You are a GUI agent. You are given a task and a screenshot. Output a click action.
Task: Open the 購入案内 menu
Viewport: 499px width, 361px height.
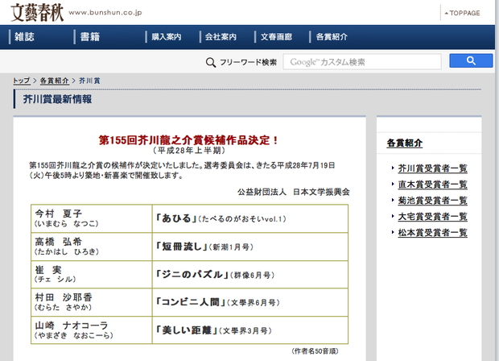click(166, 37)
